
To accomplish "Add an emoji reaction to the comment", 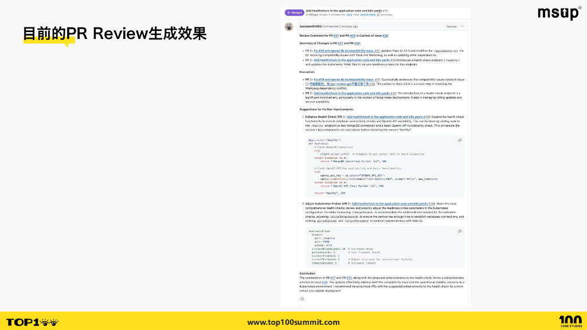I will pyautogui.click(x=302, y=298).
